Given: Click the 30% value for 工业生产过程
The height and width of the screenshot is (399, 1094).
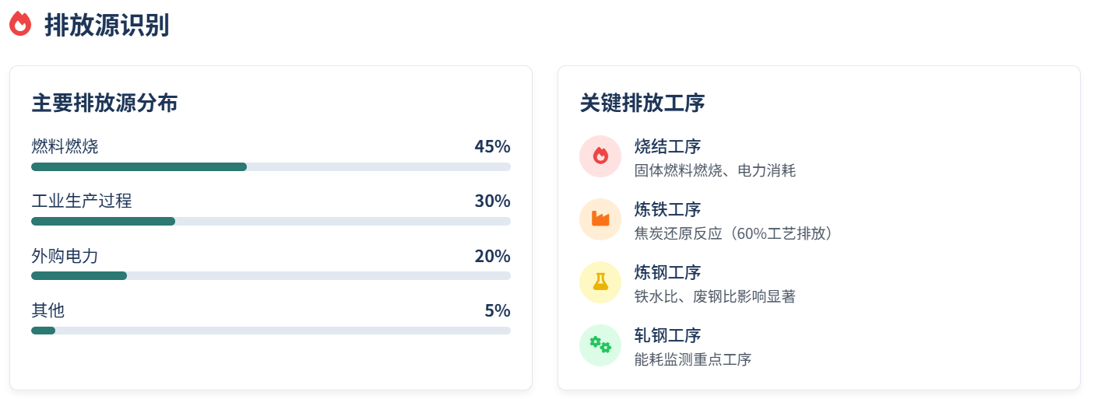Looking at the screenshot, I should 492,201.
